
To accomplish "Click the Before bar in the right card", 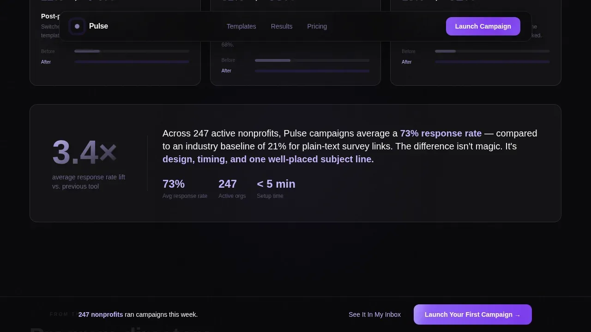I will [492, 51].
